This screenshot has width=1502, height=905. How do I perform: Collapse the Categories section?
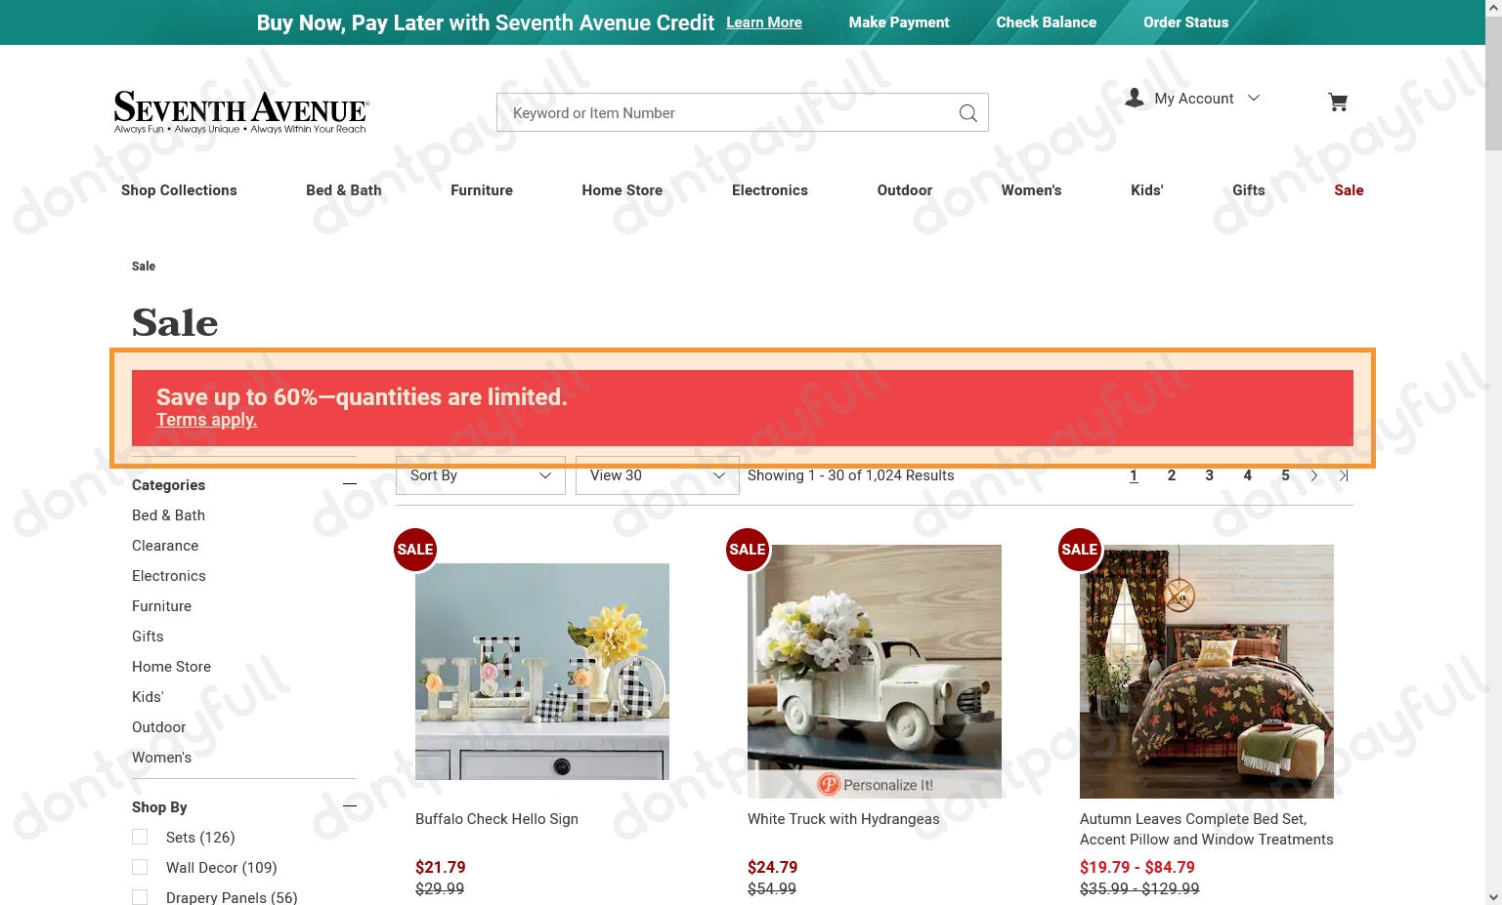tap(350, 483)
